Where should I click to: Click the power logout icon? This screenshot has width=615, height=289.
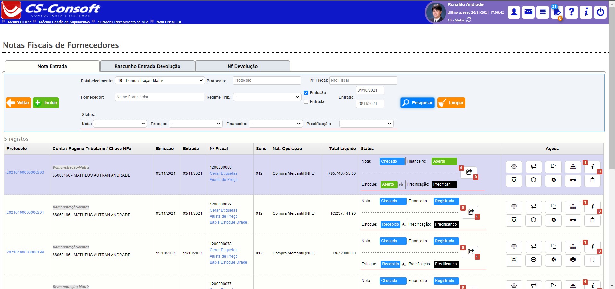coord(600,12)
